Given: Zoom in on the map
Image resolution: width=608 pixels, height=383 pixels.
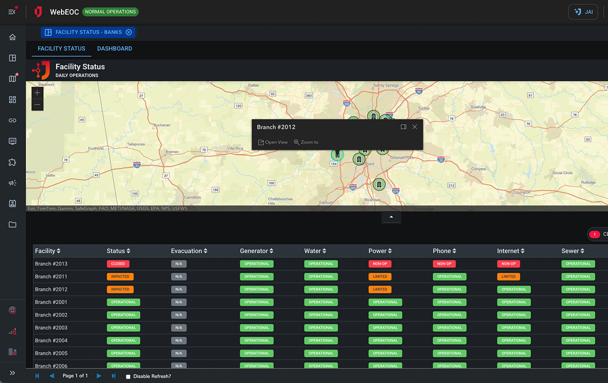Looking at the screenshot, I should click(37, 93).
